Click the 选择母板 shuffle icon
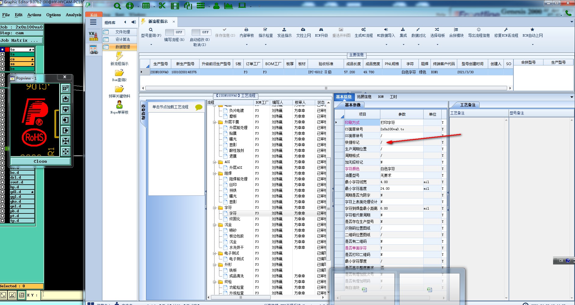Image resolution: width=575 pixels, height=305 pixels. (437, 30)
